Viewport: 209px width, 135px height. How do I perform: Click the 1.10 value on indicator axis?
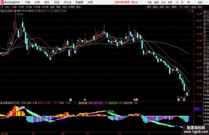(196, 109)
